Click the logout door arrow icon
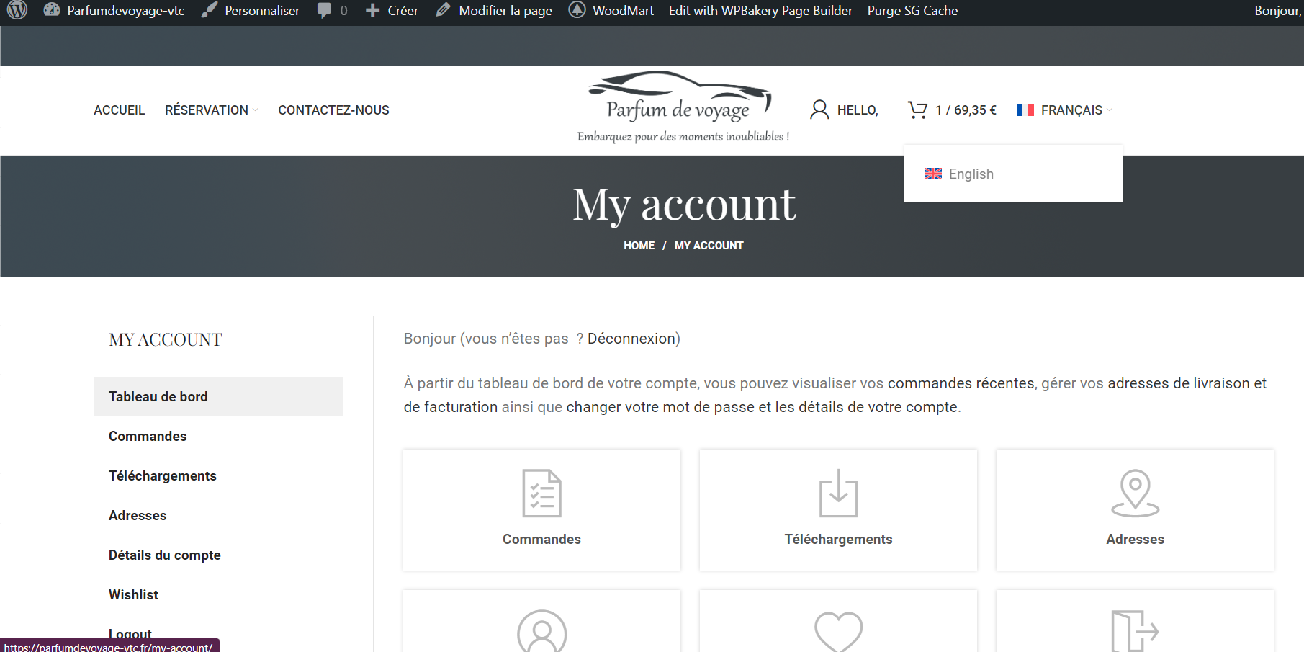The image size is (1304, 652). pyautogui.click(x=1136, y=631)
